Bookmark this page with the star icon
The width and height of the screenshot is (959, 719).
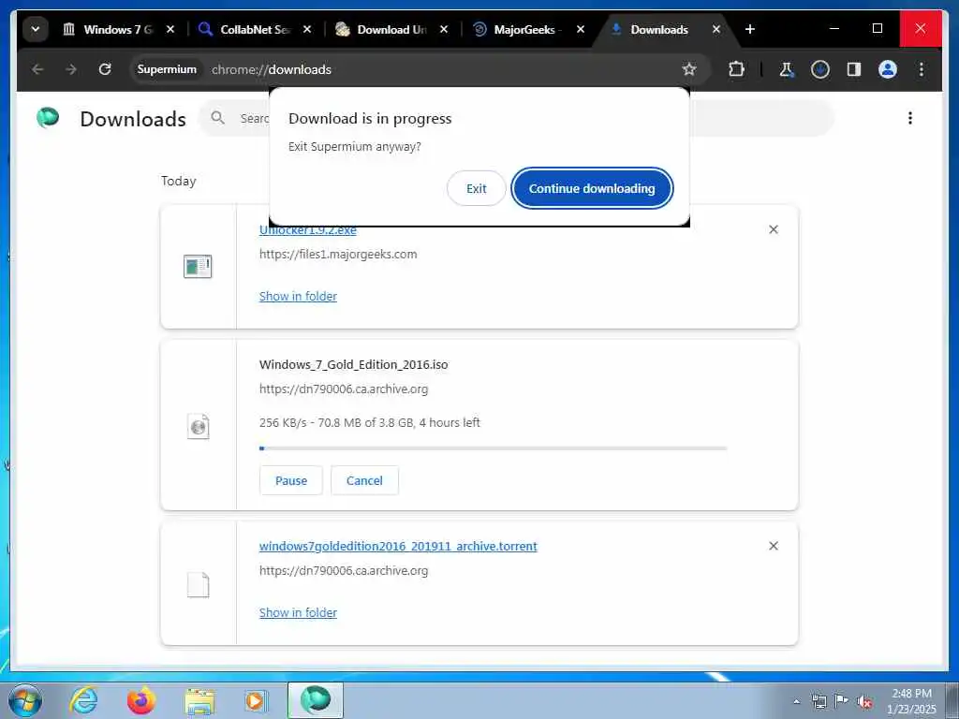689,69
